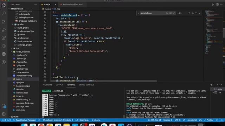Click errors and warnings status item
This screenshot has height=126, width=225.
6,120
